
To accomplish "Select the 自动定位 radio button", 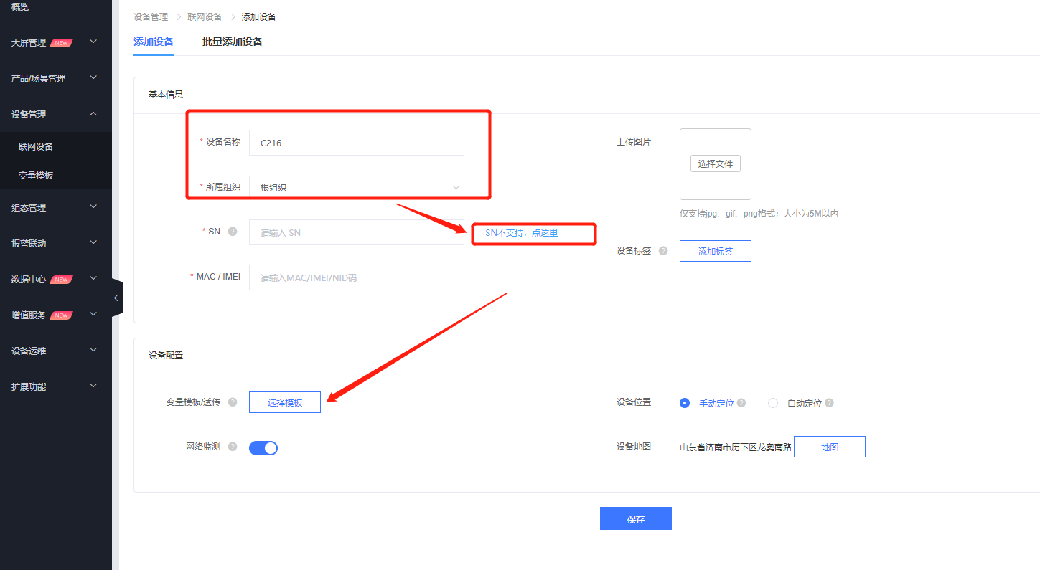I will pos(773,403).
